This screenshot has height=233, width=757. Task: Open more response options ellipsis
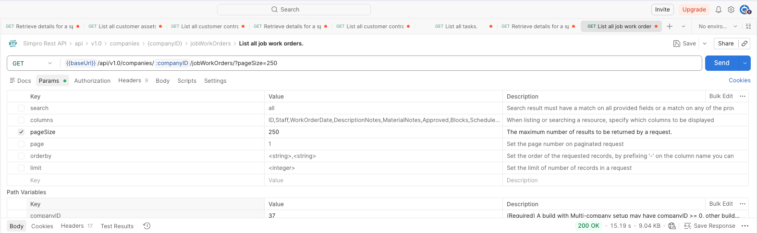(745, 226)
